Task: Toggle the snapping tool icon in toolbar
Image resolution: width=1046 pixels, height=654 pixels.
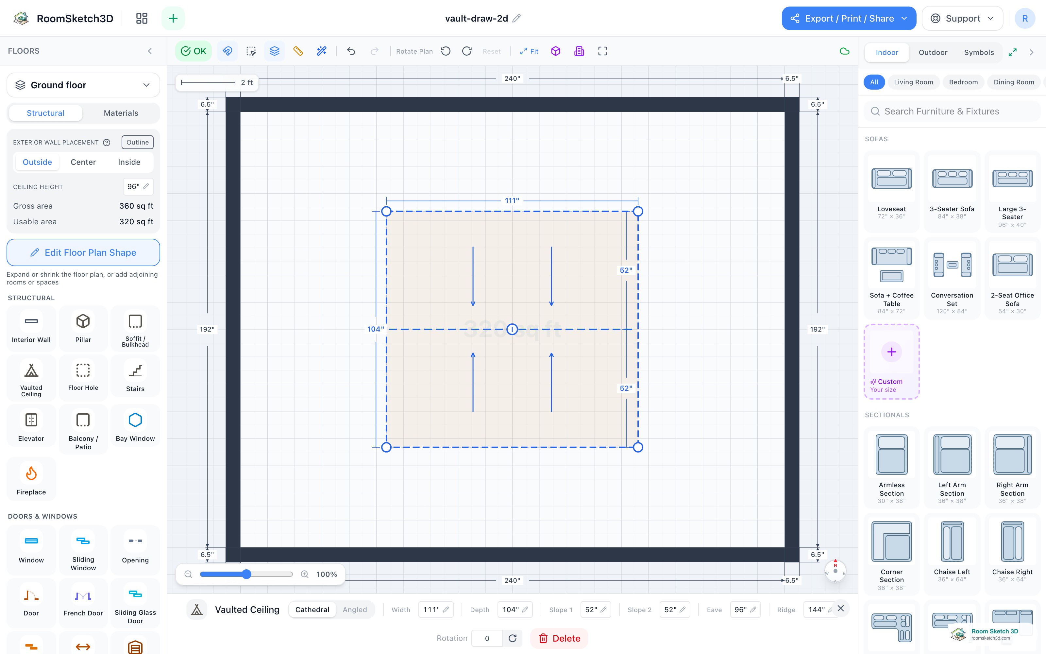Action: coord(228,51)
